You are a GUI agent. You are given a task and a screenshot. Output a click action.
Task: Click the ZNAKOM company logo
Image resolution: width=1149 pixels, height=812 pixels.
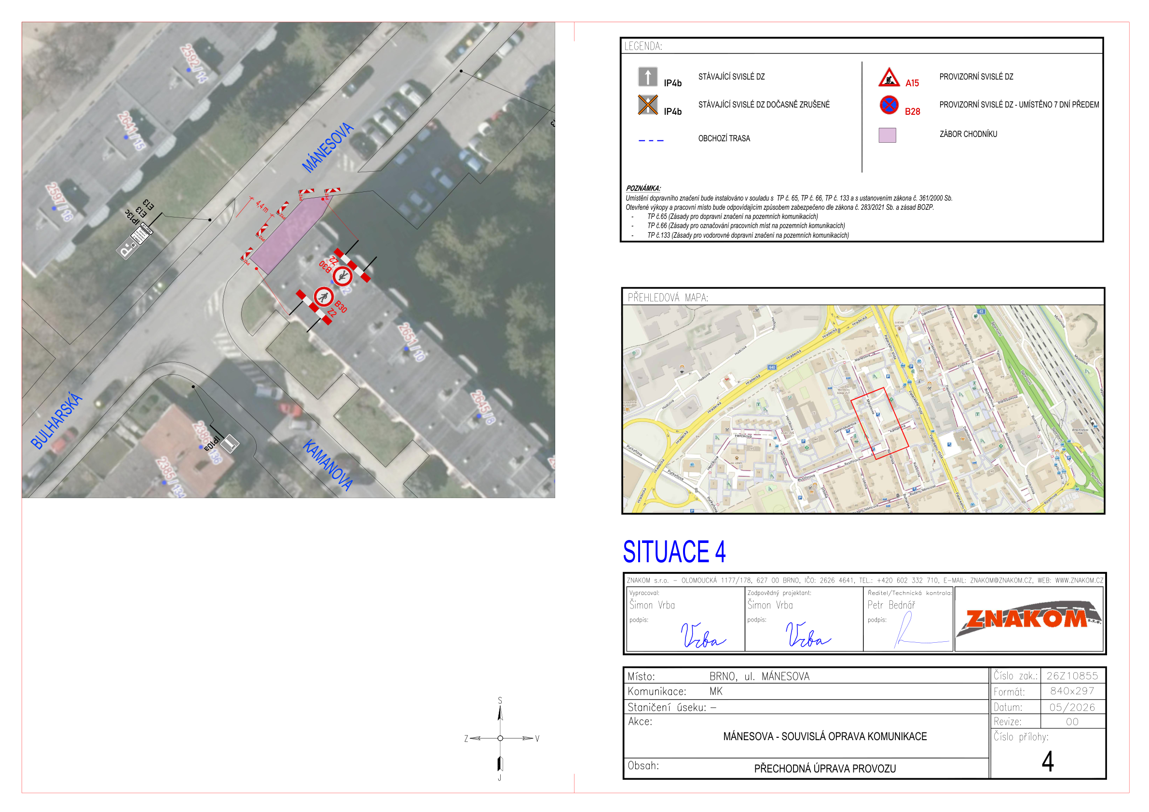click(x=1028, y=619)
